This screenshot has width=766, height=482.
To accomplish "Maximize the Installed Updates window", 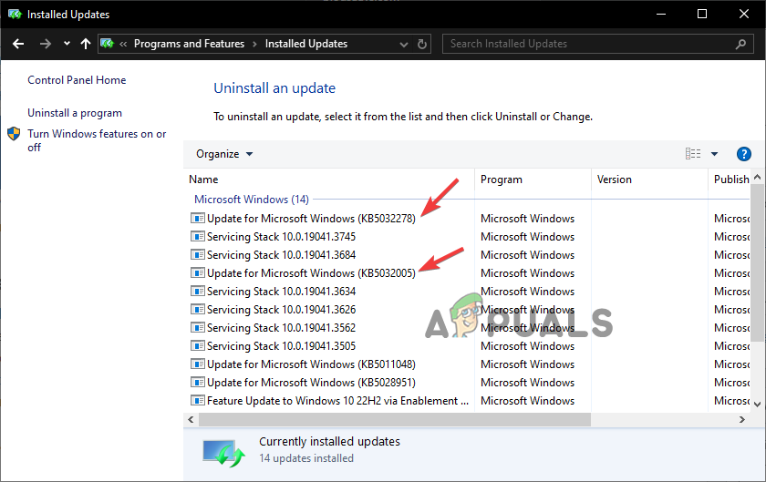I will (x=702, y=14).
